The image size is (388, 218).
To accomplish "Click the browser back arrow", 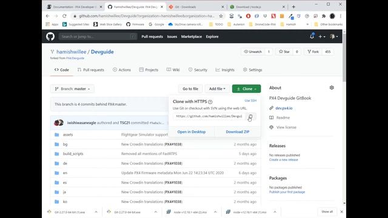I will coord(47,16).
